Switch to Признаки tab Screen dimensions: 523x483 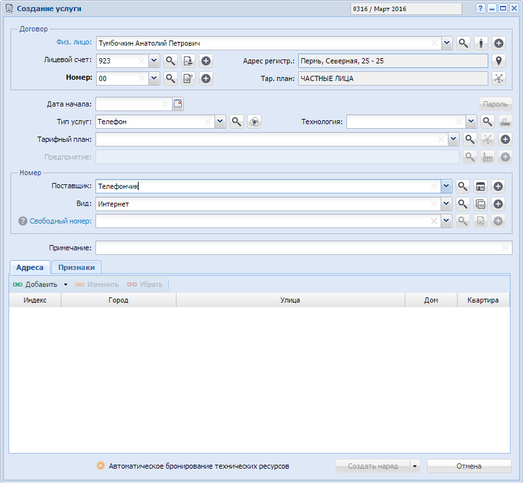[76, 267]
